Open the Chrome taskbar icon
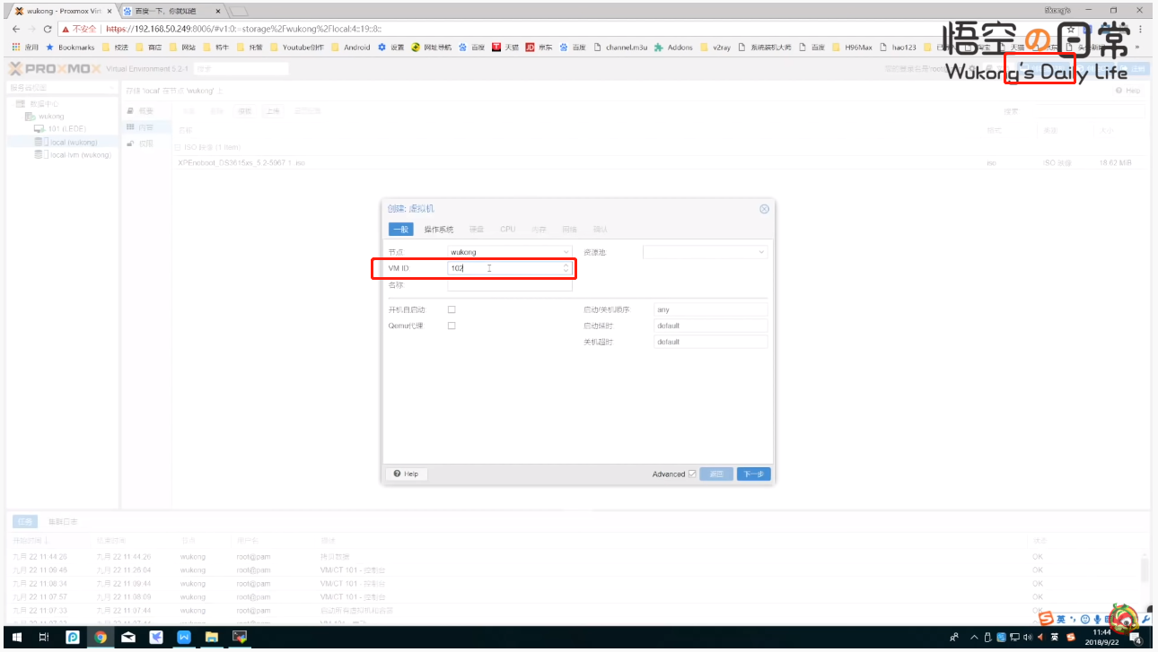This screenshot has width=1158, height=652. (x=101, y=638)
